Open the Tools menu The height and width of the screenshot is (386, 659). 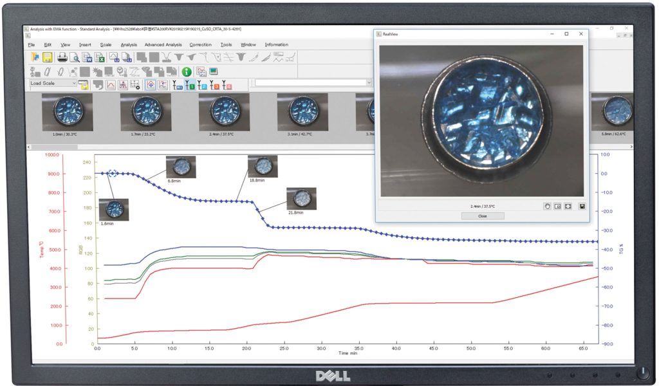tap(226, 45)
